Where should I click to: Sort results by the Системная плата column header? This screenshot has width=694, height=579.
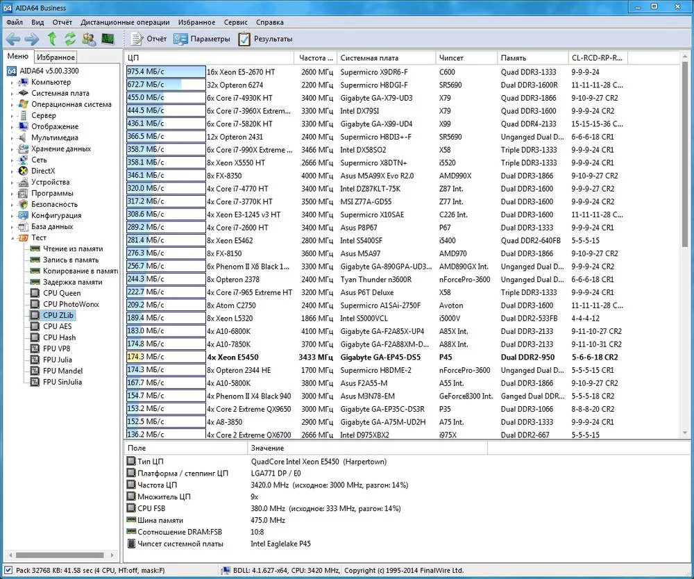pos(386,58)
